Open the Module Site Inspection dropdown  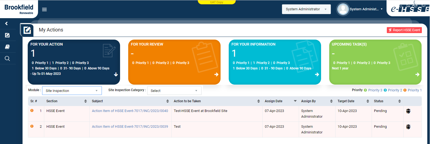click(72, 91)
